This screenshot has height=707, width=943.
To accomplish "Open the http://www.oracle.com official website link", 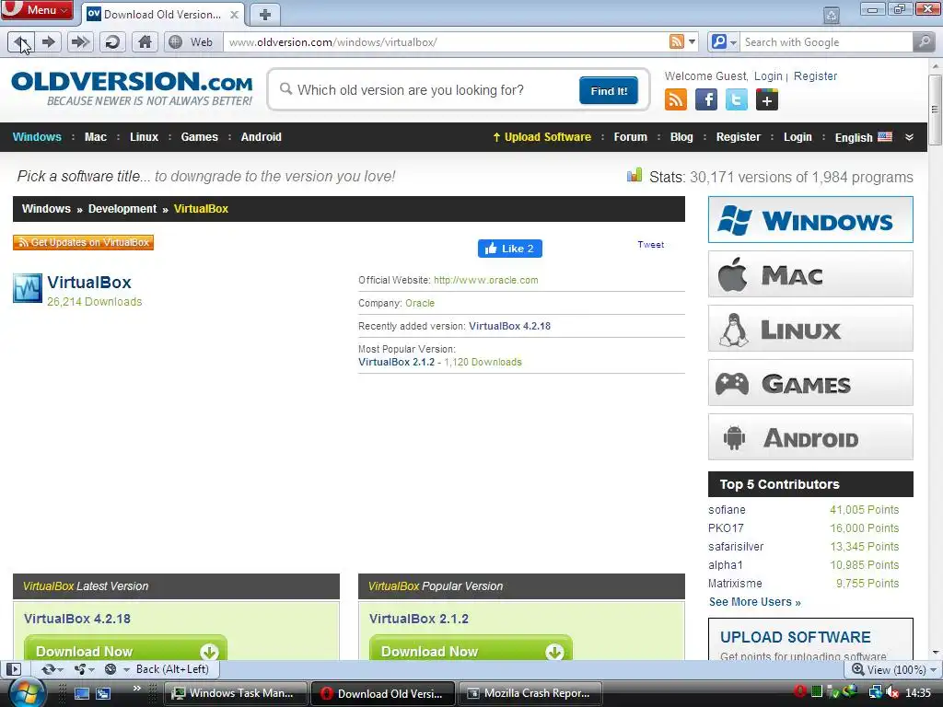I will pos(486,280).
